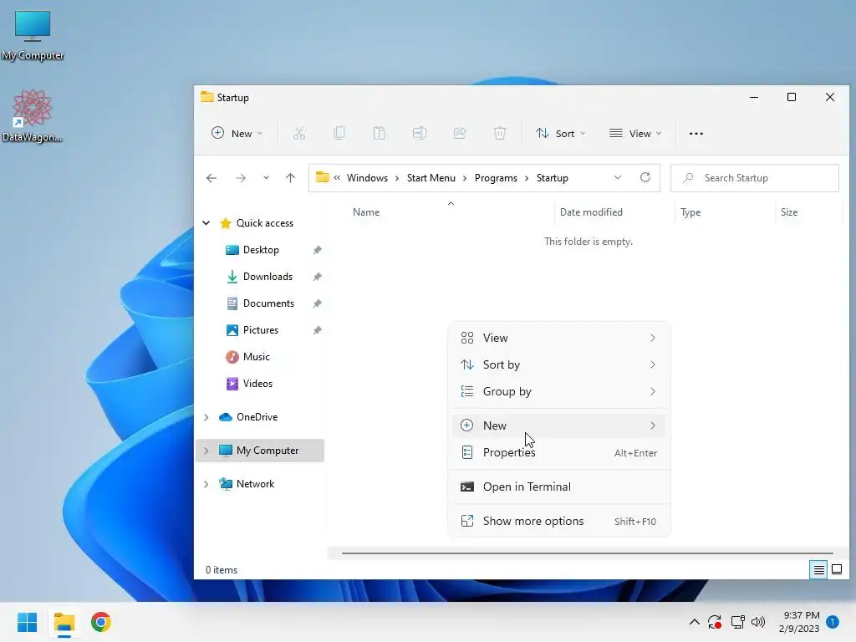Select the DataWagon desktop shortcut
This screenshot has width=856, height=642.
pos(33,115)
